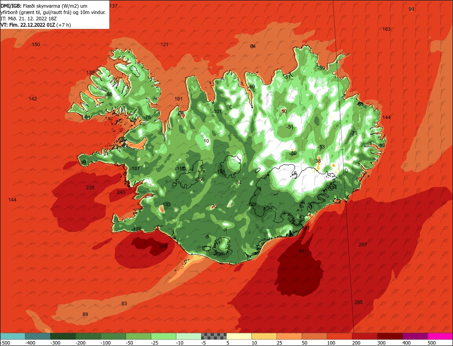Select the map value 38

coord(318,161)
